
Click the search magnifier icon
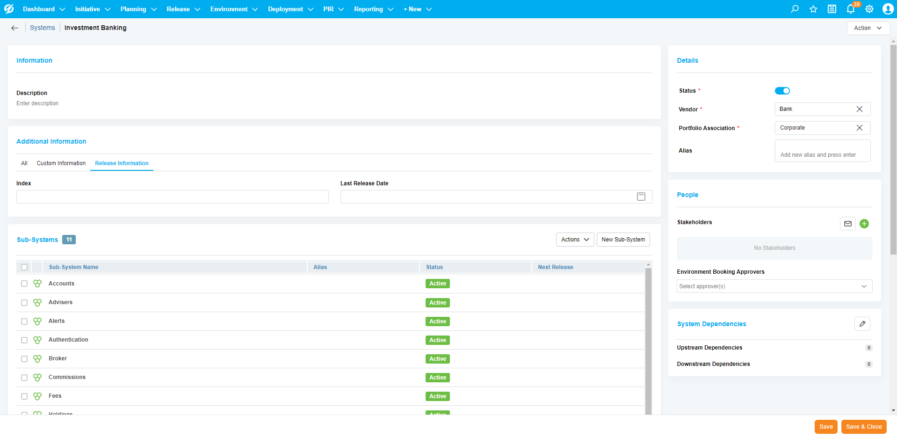[795, 9]
